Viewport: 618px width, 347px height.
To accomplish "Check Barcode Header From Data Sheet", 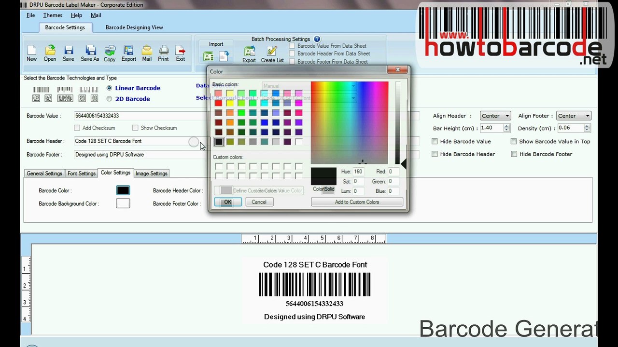I will click(292, 53).
